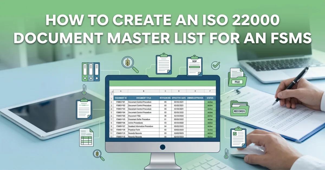Click the REVISION NO. header cell
The height and width of the screenshot is (170, 325).
coord(165,98)
